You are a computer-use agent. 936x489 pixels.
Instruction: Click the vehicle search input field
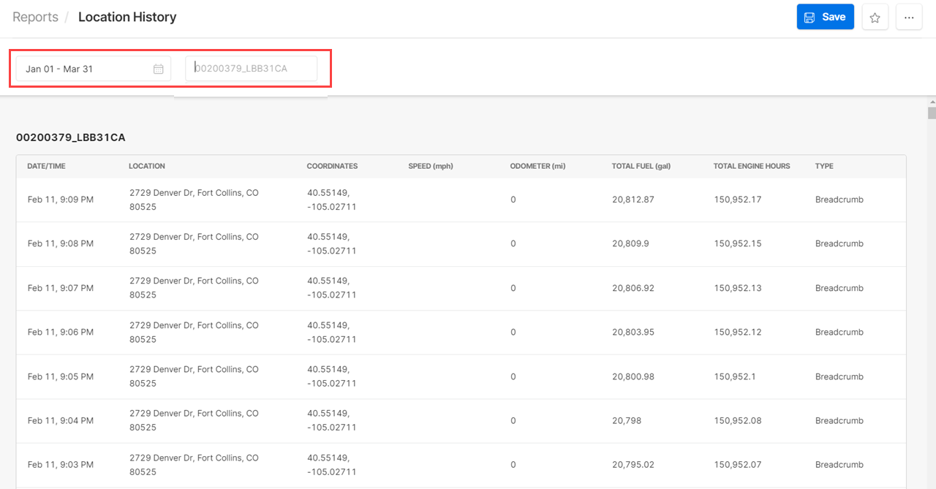[251, 69]
